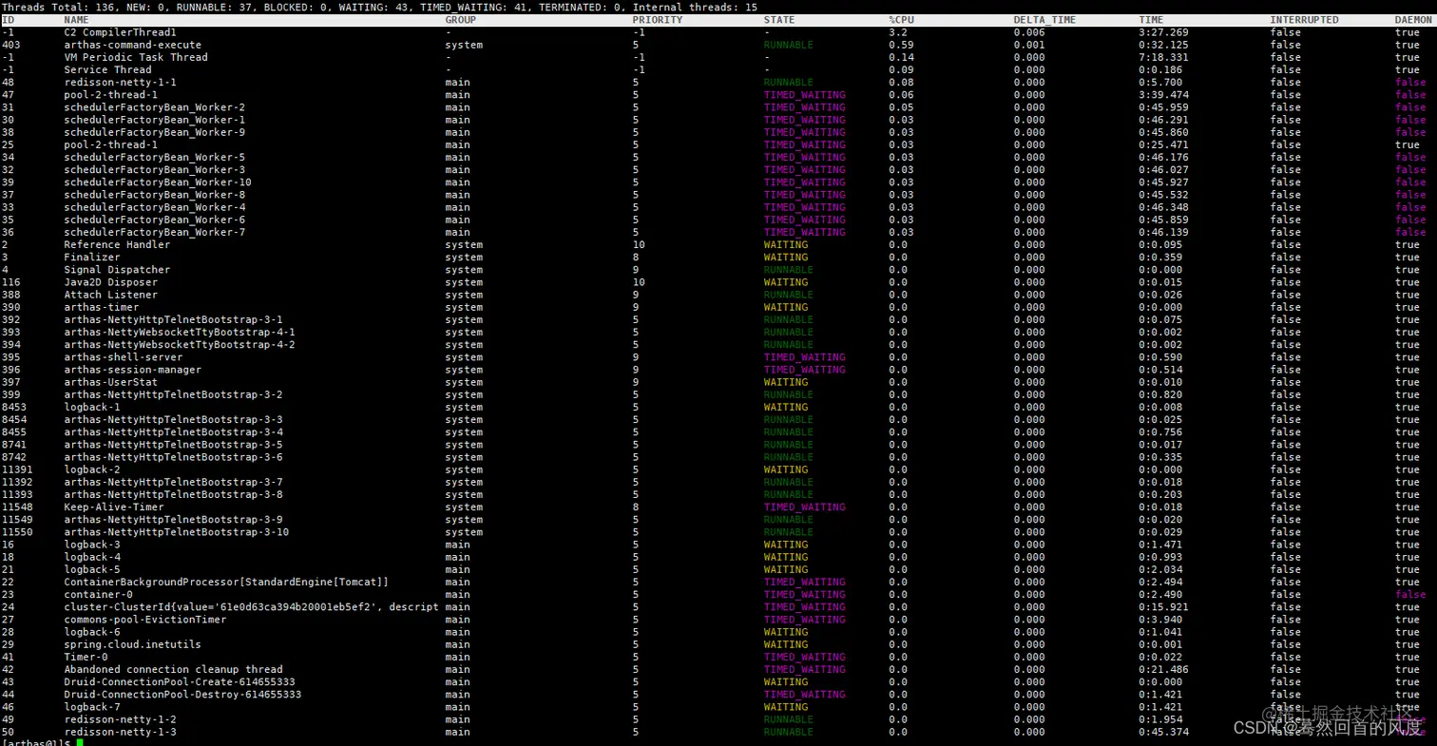Click the 'Timer-0' thread name

click(86, 657)
